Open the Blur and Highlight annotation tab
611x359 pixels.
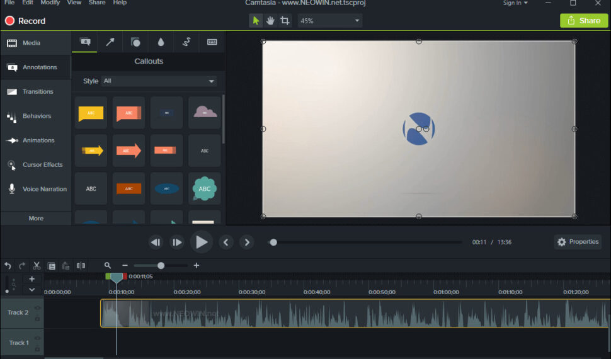point(161,42)
